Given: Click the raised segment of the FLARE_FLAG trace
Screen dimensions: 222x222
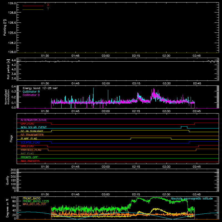Looking at the screenshot, I should (151, 138).
